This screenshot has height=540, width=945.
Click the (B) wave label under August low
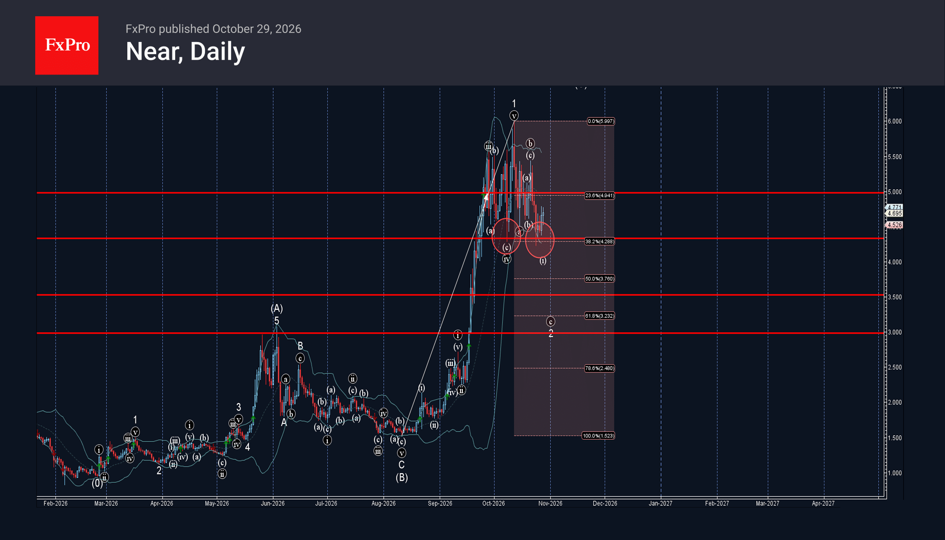[402, 477]
